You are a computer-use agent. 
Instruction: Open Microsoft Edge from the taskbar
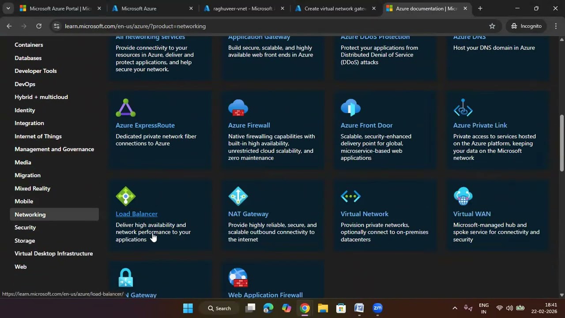tap(268, 308)
